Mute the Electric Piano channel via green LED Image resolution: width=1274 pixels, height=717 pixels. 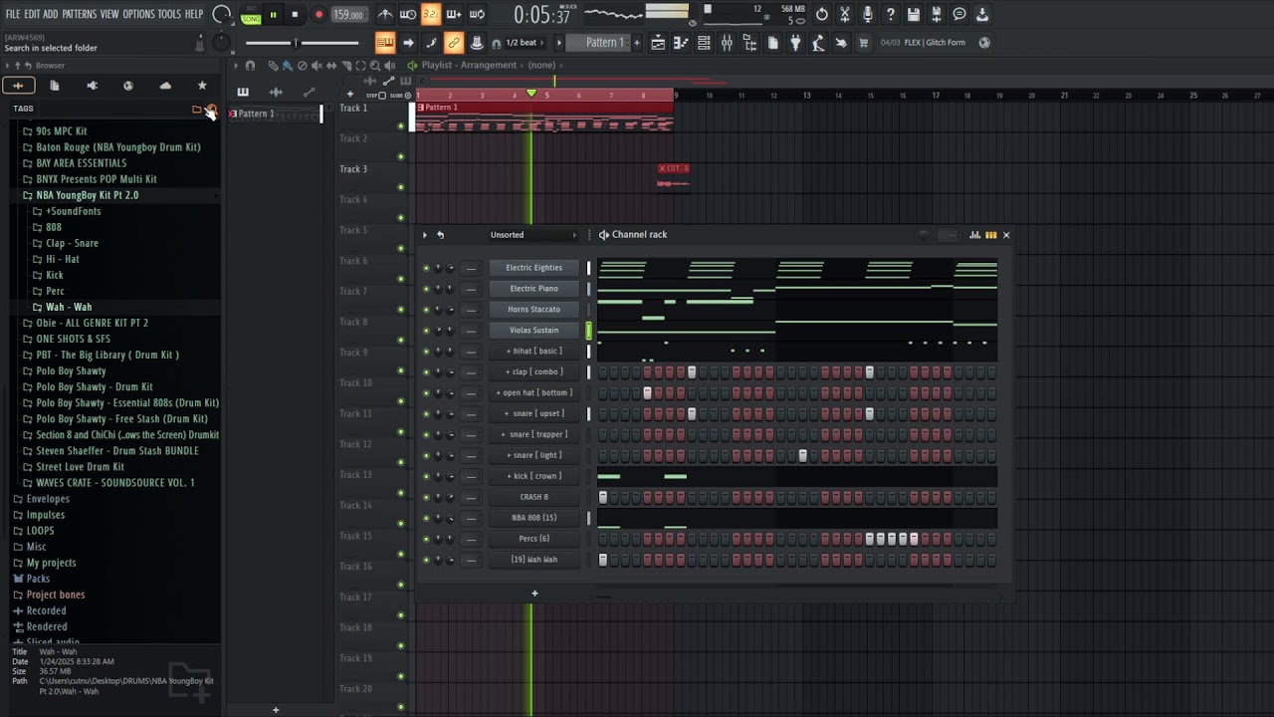tap(426, 289)
